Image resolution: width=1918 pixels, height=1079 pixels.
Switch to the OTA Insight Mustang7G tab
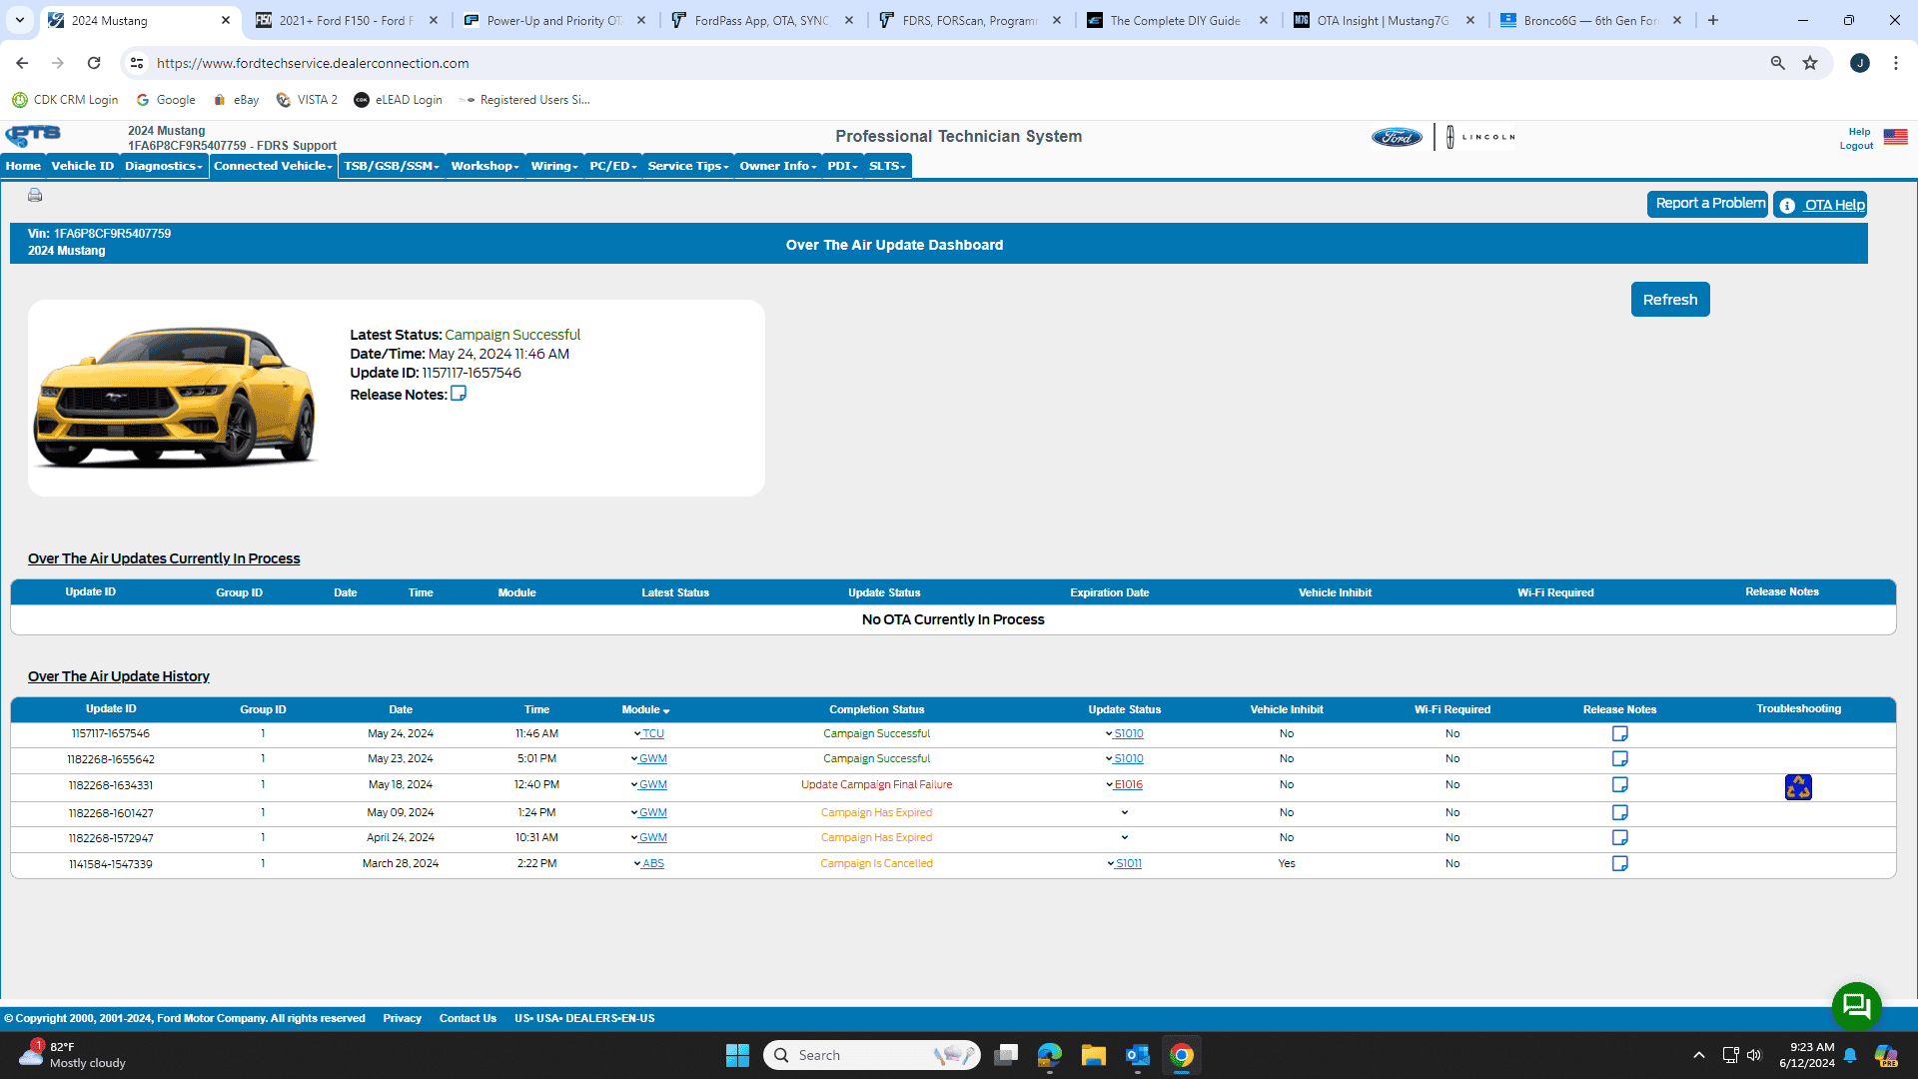coord(1384,20)
